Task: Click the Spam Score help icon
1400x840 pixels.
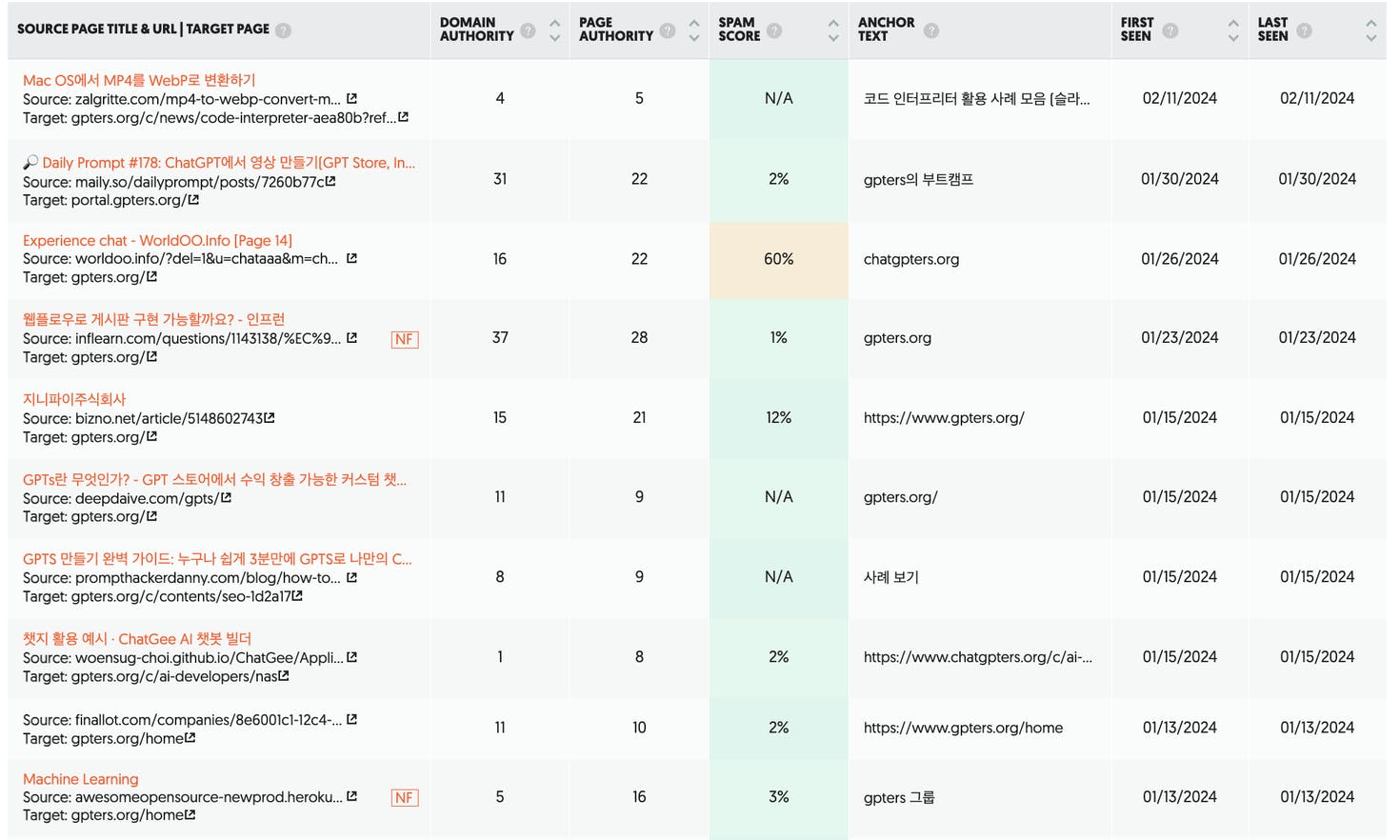Action: click(774, 30)
